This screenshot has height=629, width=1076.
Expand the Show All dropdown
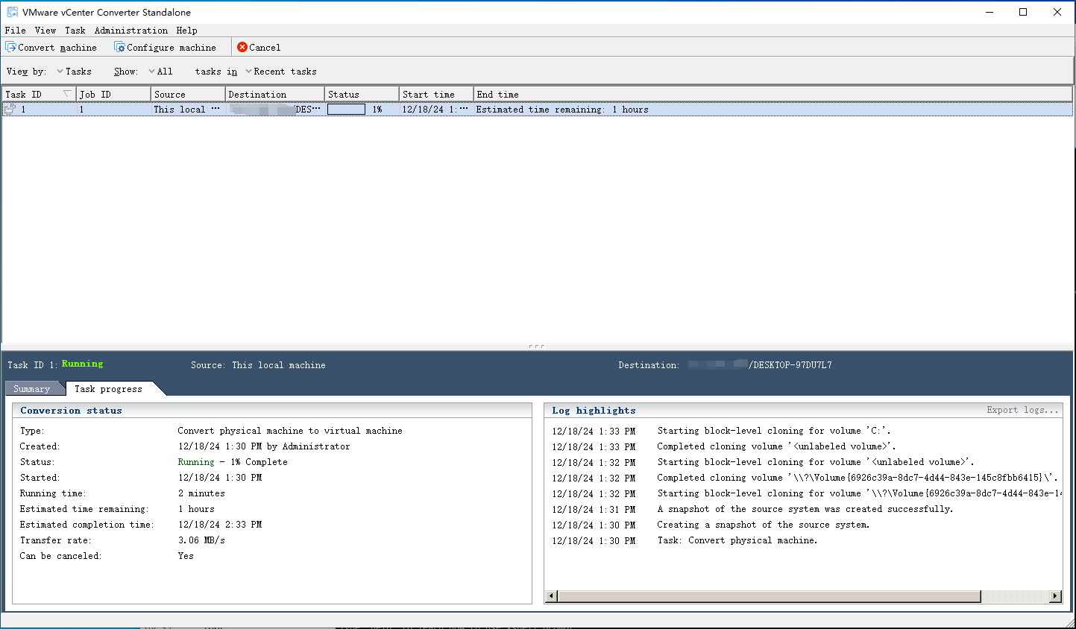click(160, 72)
